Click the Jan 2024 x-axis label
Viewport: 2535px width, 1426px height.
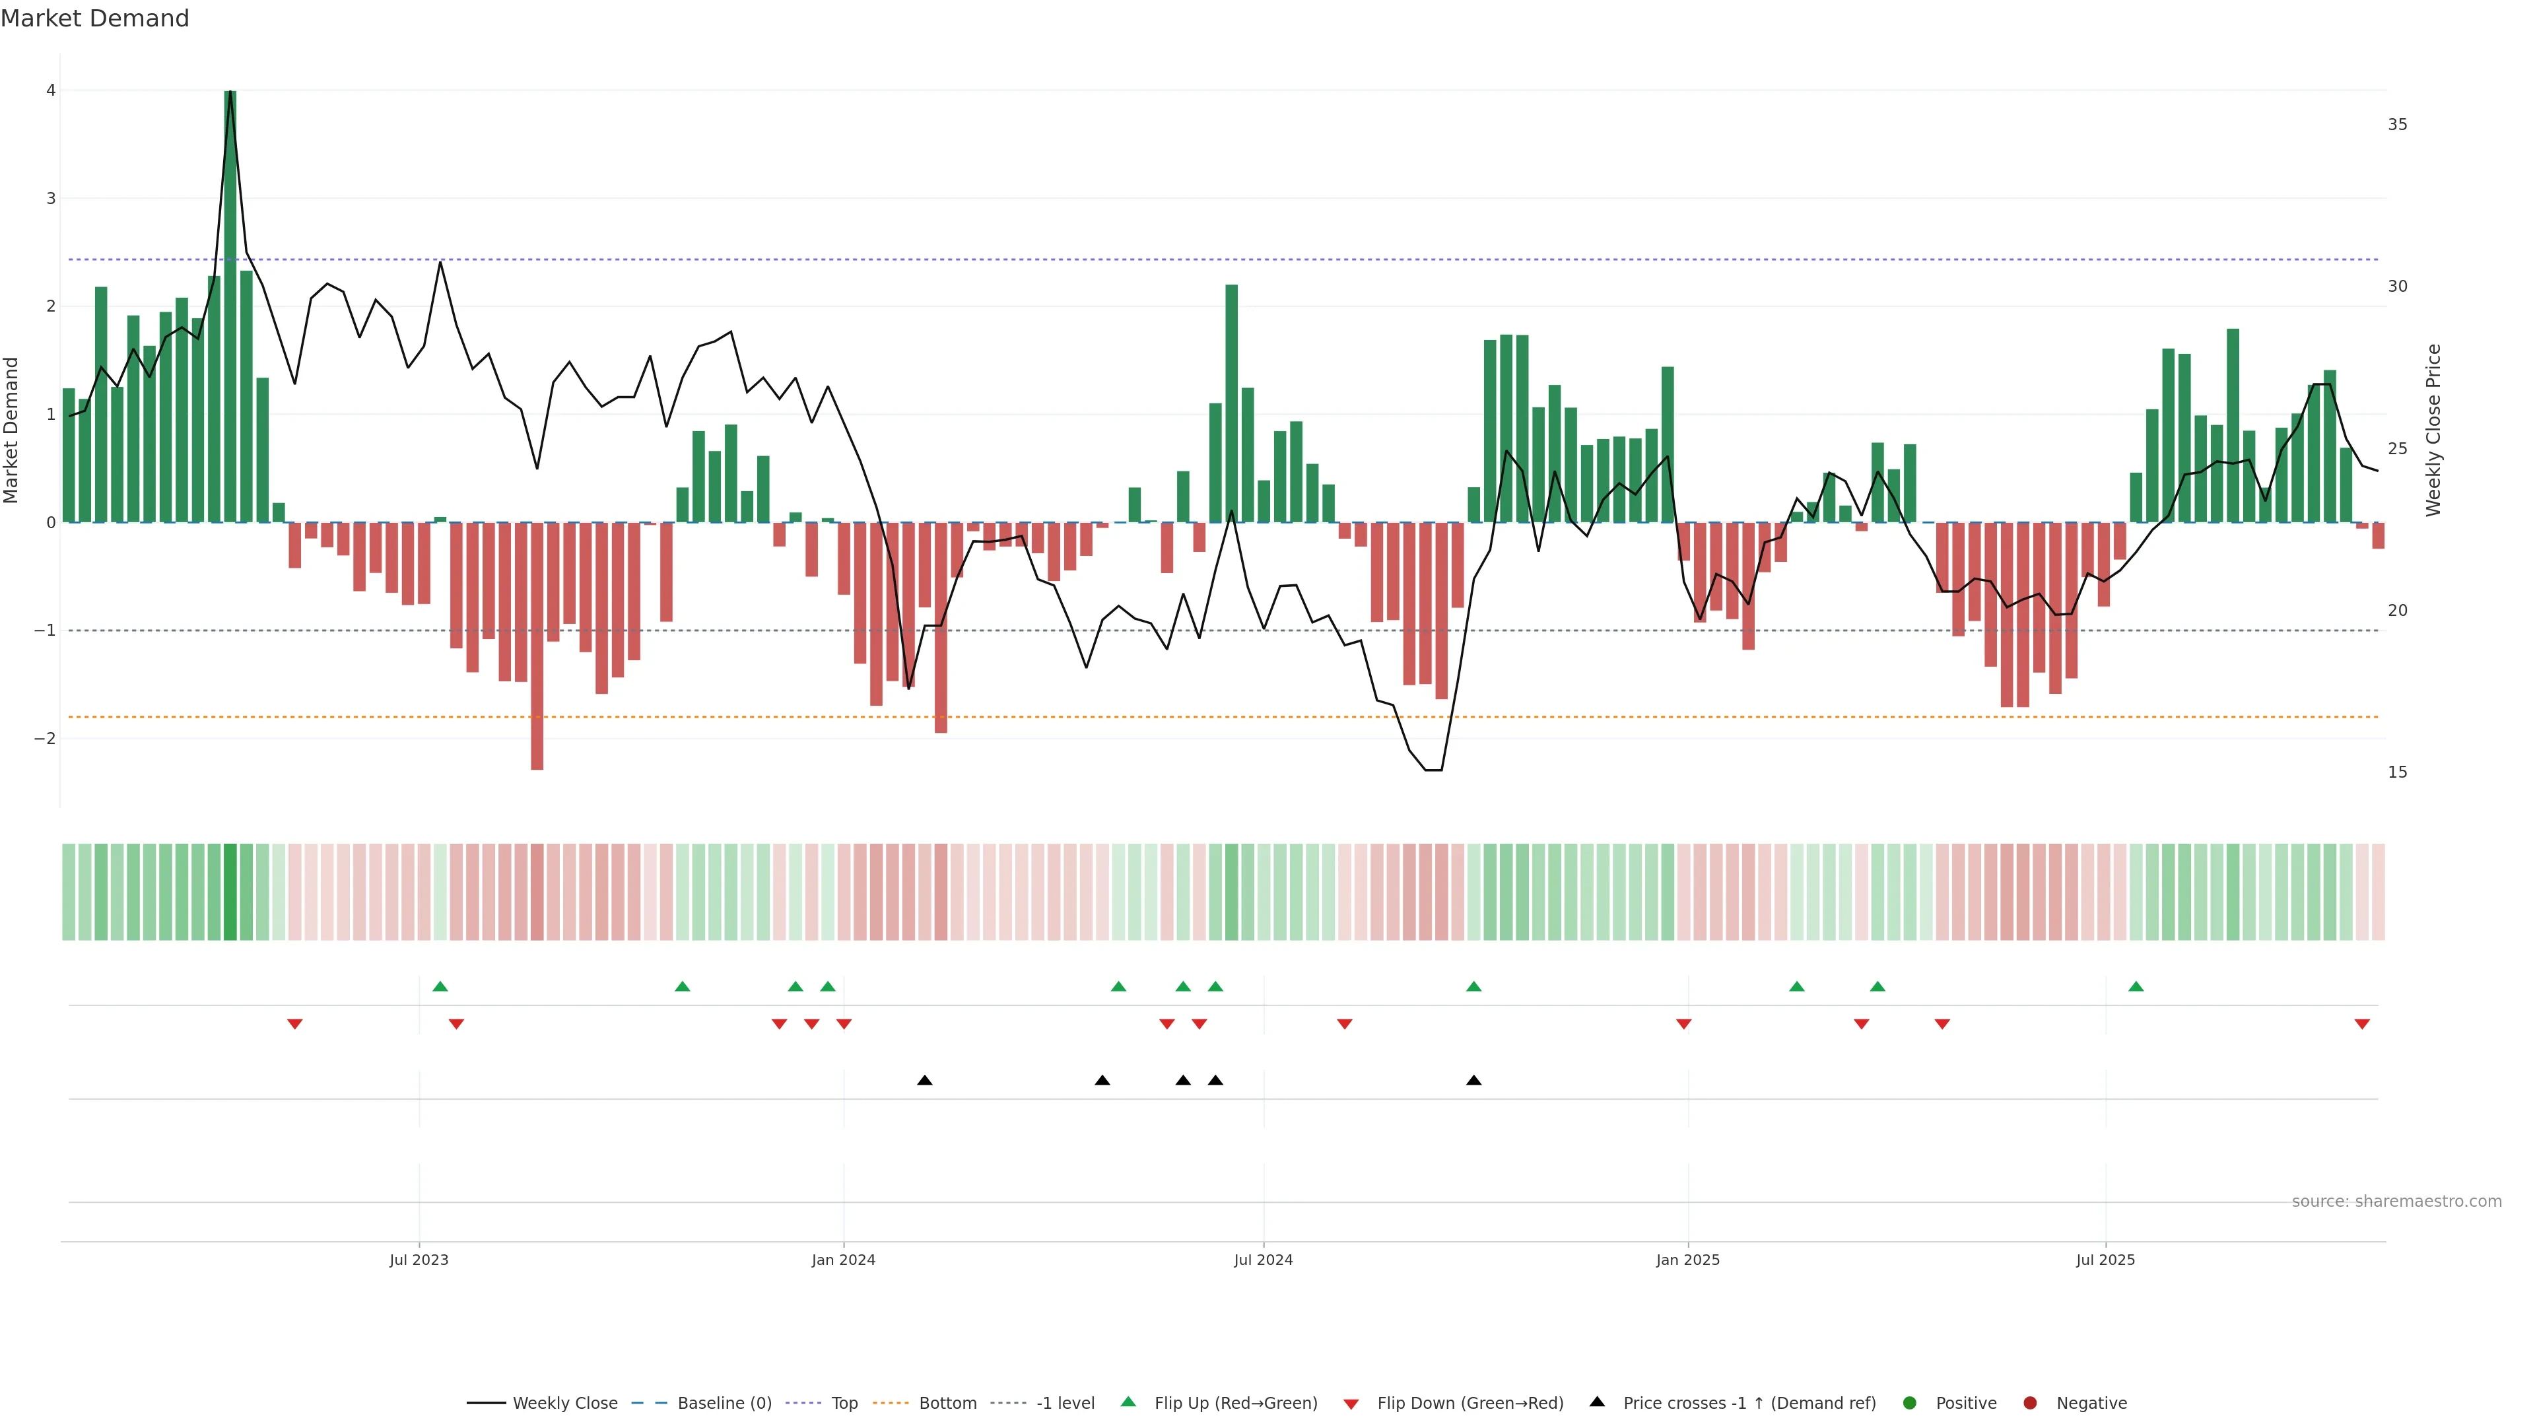[844, 1260]
